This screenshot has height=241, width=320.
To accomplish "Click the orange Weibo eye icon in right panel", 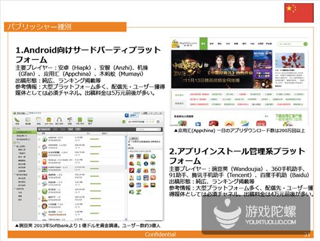I will point(146,170).
